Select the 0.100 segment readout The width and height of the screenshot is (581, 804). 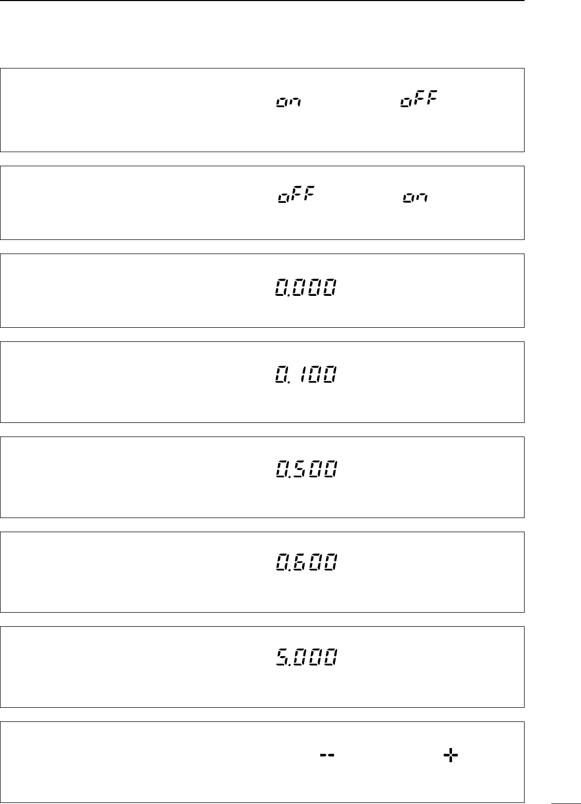(306, 375)
